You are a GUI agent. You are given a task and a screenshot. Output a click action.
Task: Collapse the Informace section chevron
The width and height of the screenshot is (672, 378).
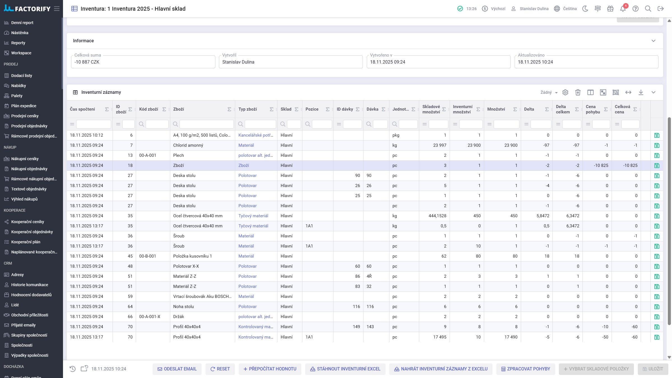[x=653, y=41]
